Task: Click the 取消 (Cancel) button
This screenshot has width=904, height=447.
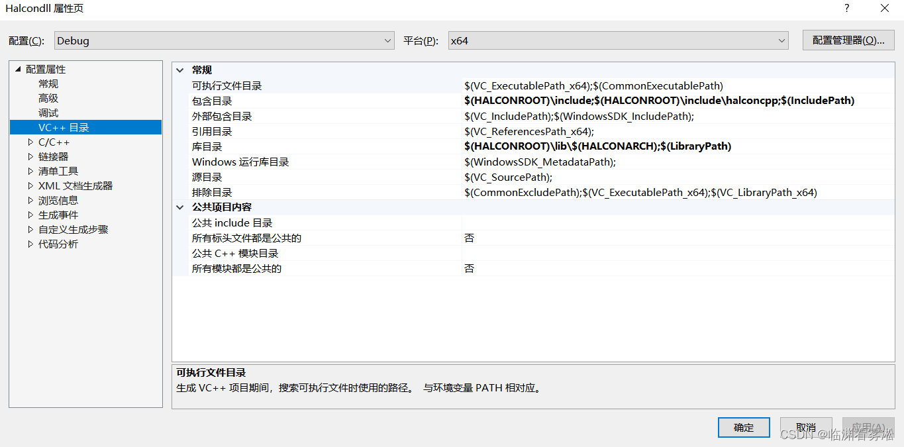Action: pyautogui.click(x=805, y=427)
